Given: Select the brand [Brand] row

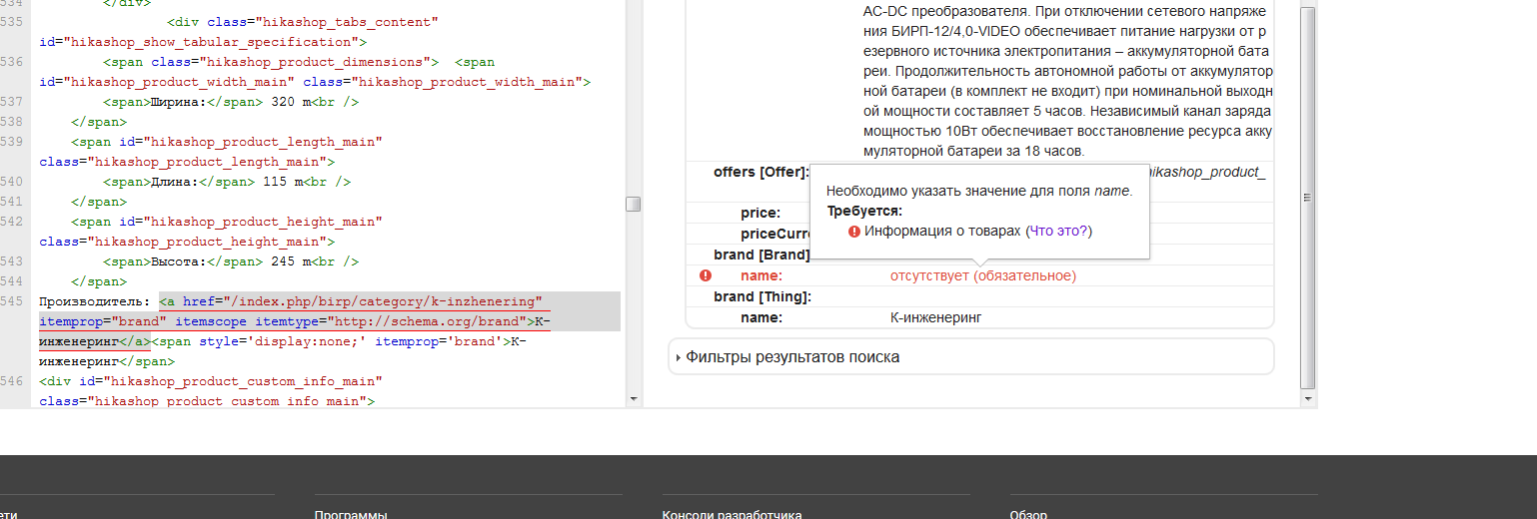Looking at the screenshot, I should pos(761,255).
